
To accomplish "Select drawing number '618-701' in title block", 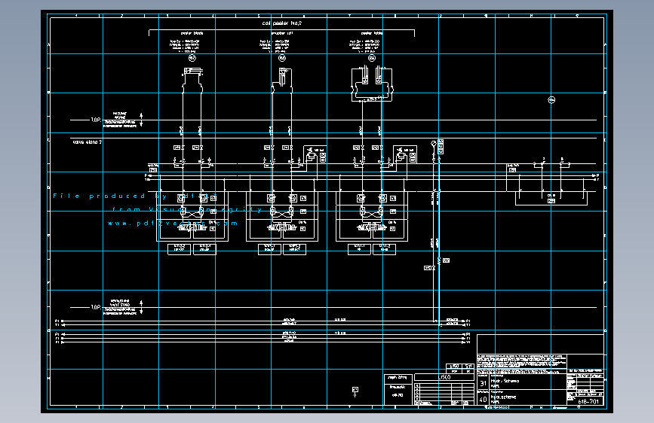I will (x=588, y=402).
